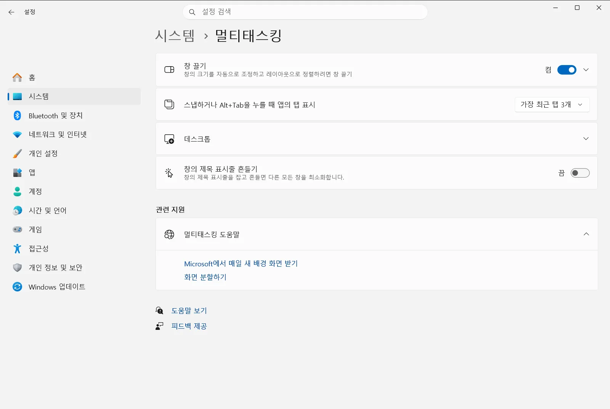Click the 멀티태스킹 도움말 globe icon
The width and height of the screenshot is (610, 409).
tap(169, 235)
